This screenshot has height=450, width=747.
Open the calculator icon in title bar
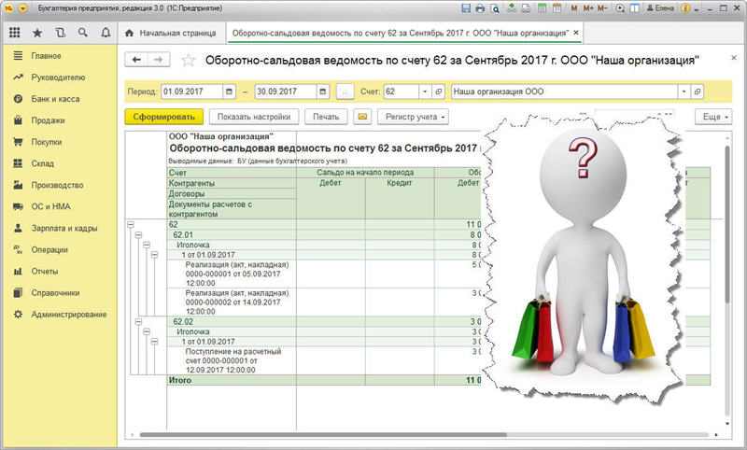point(542,8)
